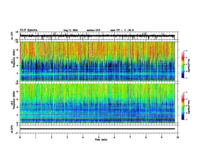Click the ch.2 spectrogram color scale bar
This screenshot has width=200, height=154.
[x=183, y=106]
